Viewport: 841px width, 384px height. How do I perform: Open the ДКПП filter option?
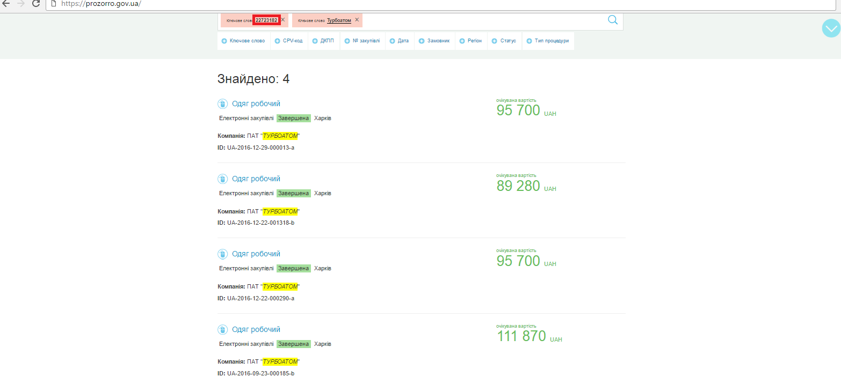point(323,41)
